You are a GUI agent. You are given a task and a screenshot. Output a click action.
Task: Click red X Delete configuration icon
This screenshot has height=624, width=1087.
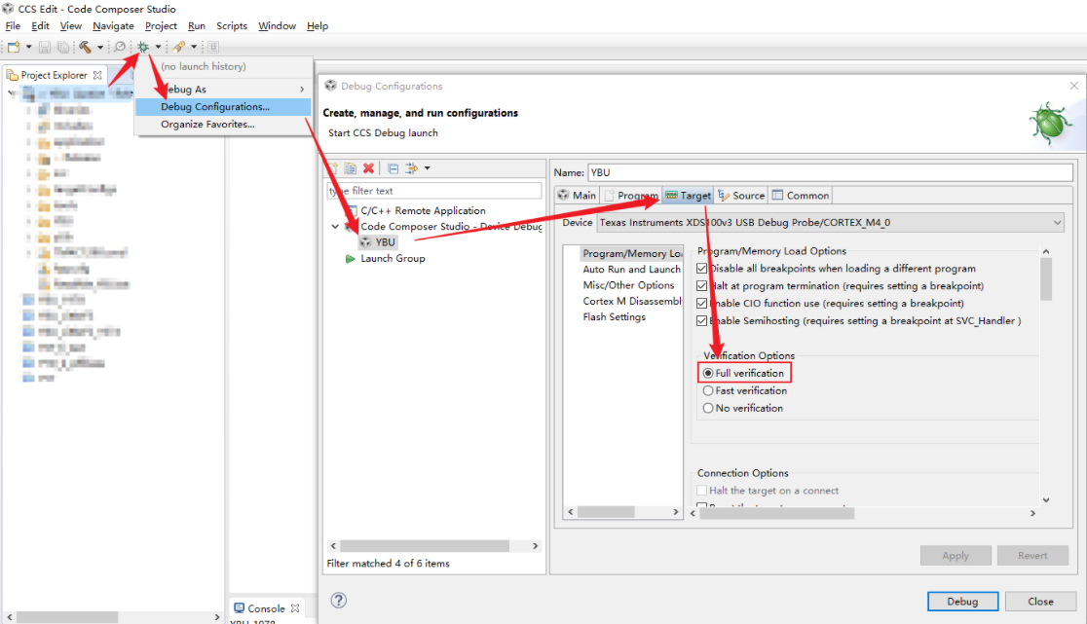pos(369,168)
